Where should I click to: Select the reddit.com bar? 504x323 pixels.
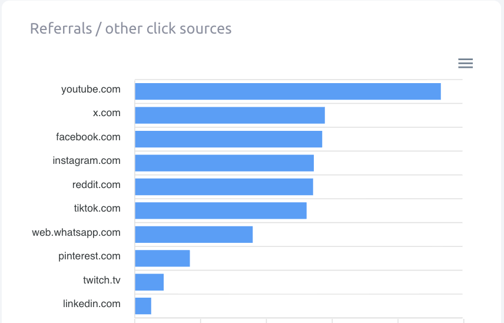[x=224, y=187]
